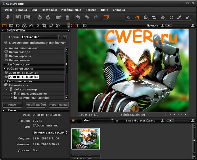Select the eyedropper color picker tool
This screenshot has height=160, width=197.
click(179, 17)
